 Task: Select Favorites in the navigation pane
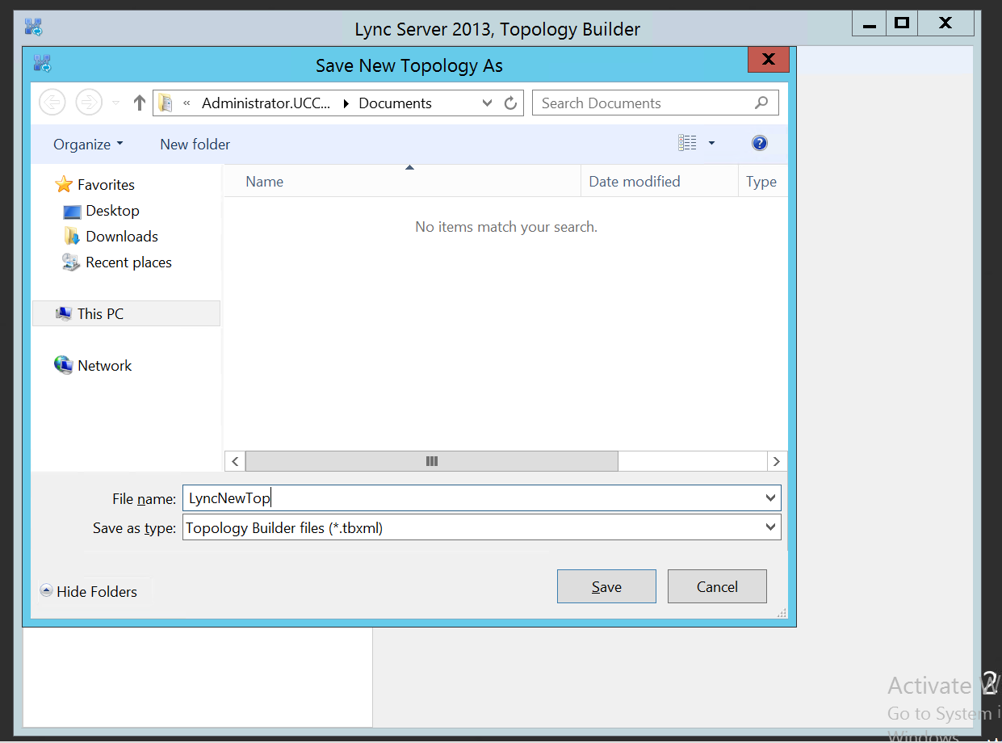106,185
